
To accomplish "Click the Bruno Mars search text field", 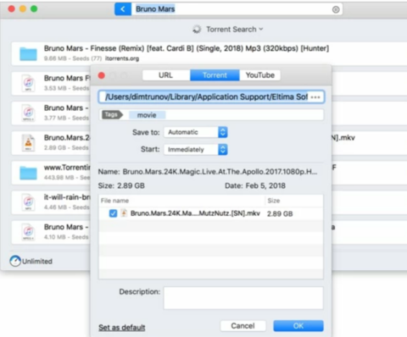I will coord(231,9).
